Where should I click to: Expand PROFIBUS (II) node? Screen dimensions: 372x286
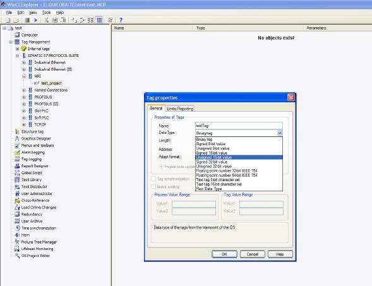[24, 104]
